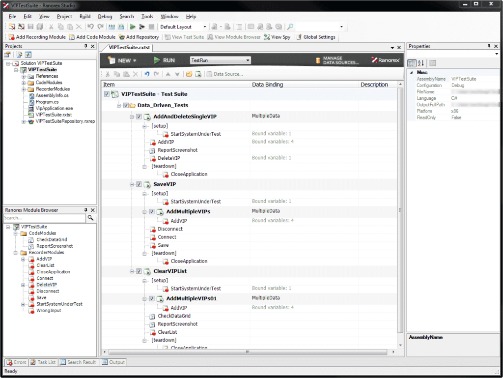Image resolution: width=503 pixels, height=378 pixels.
Task: Disable the SaveVIP test case checkbox
Action: [x=139, y=184]
